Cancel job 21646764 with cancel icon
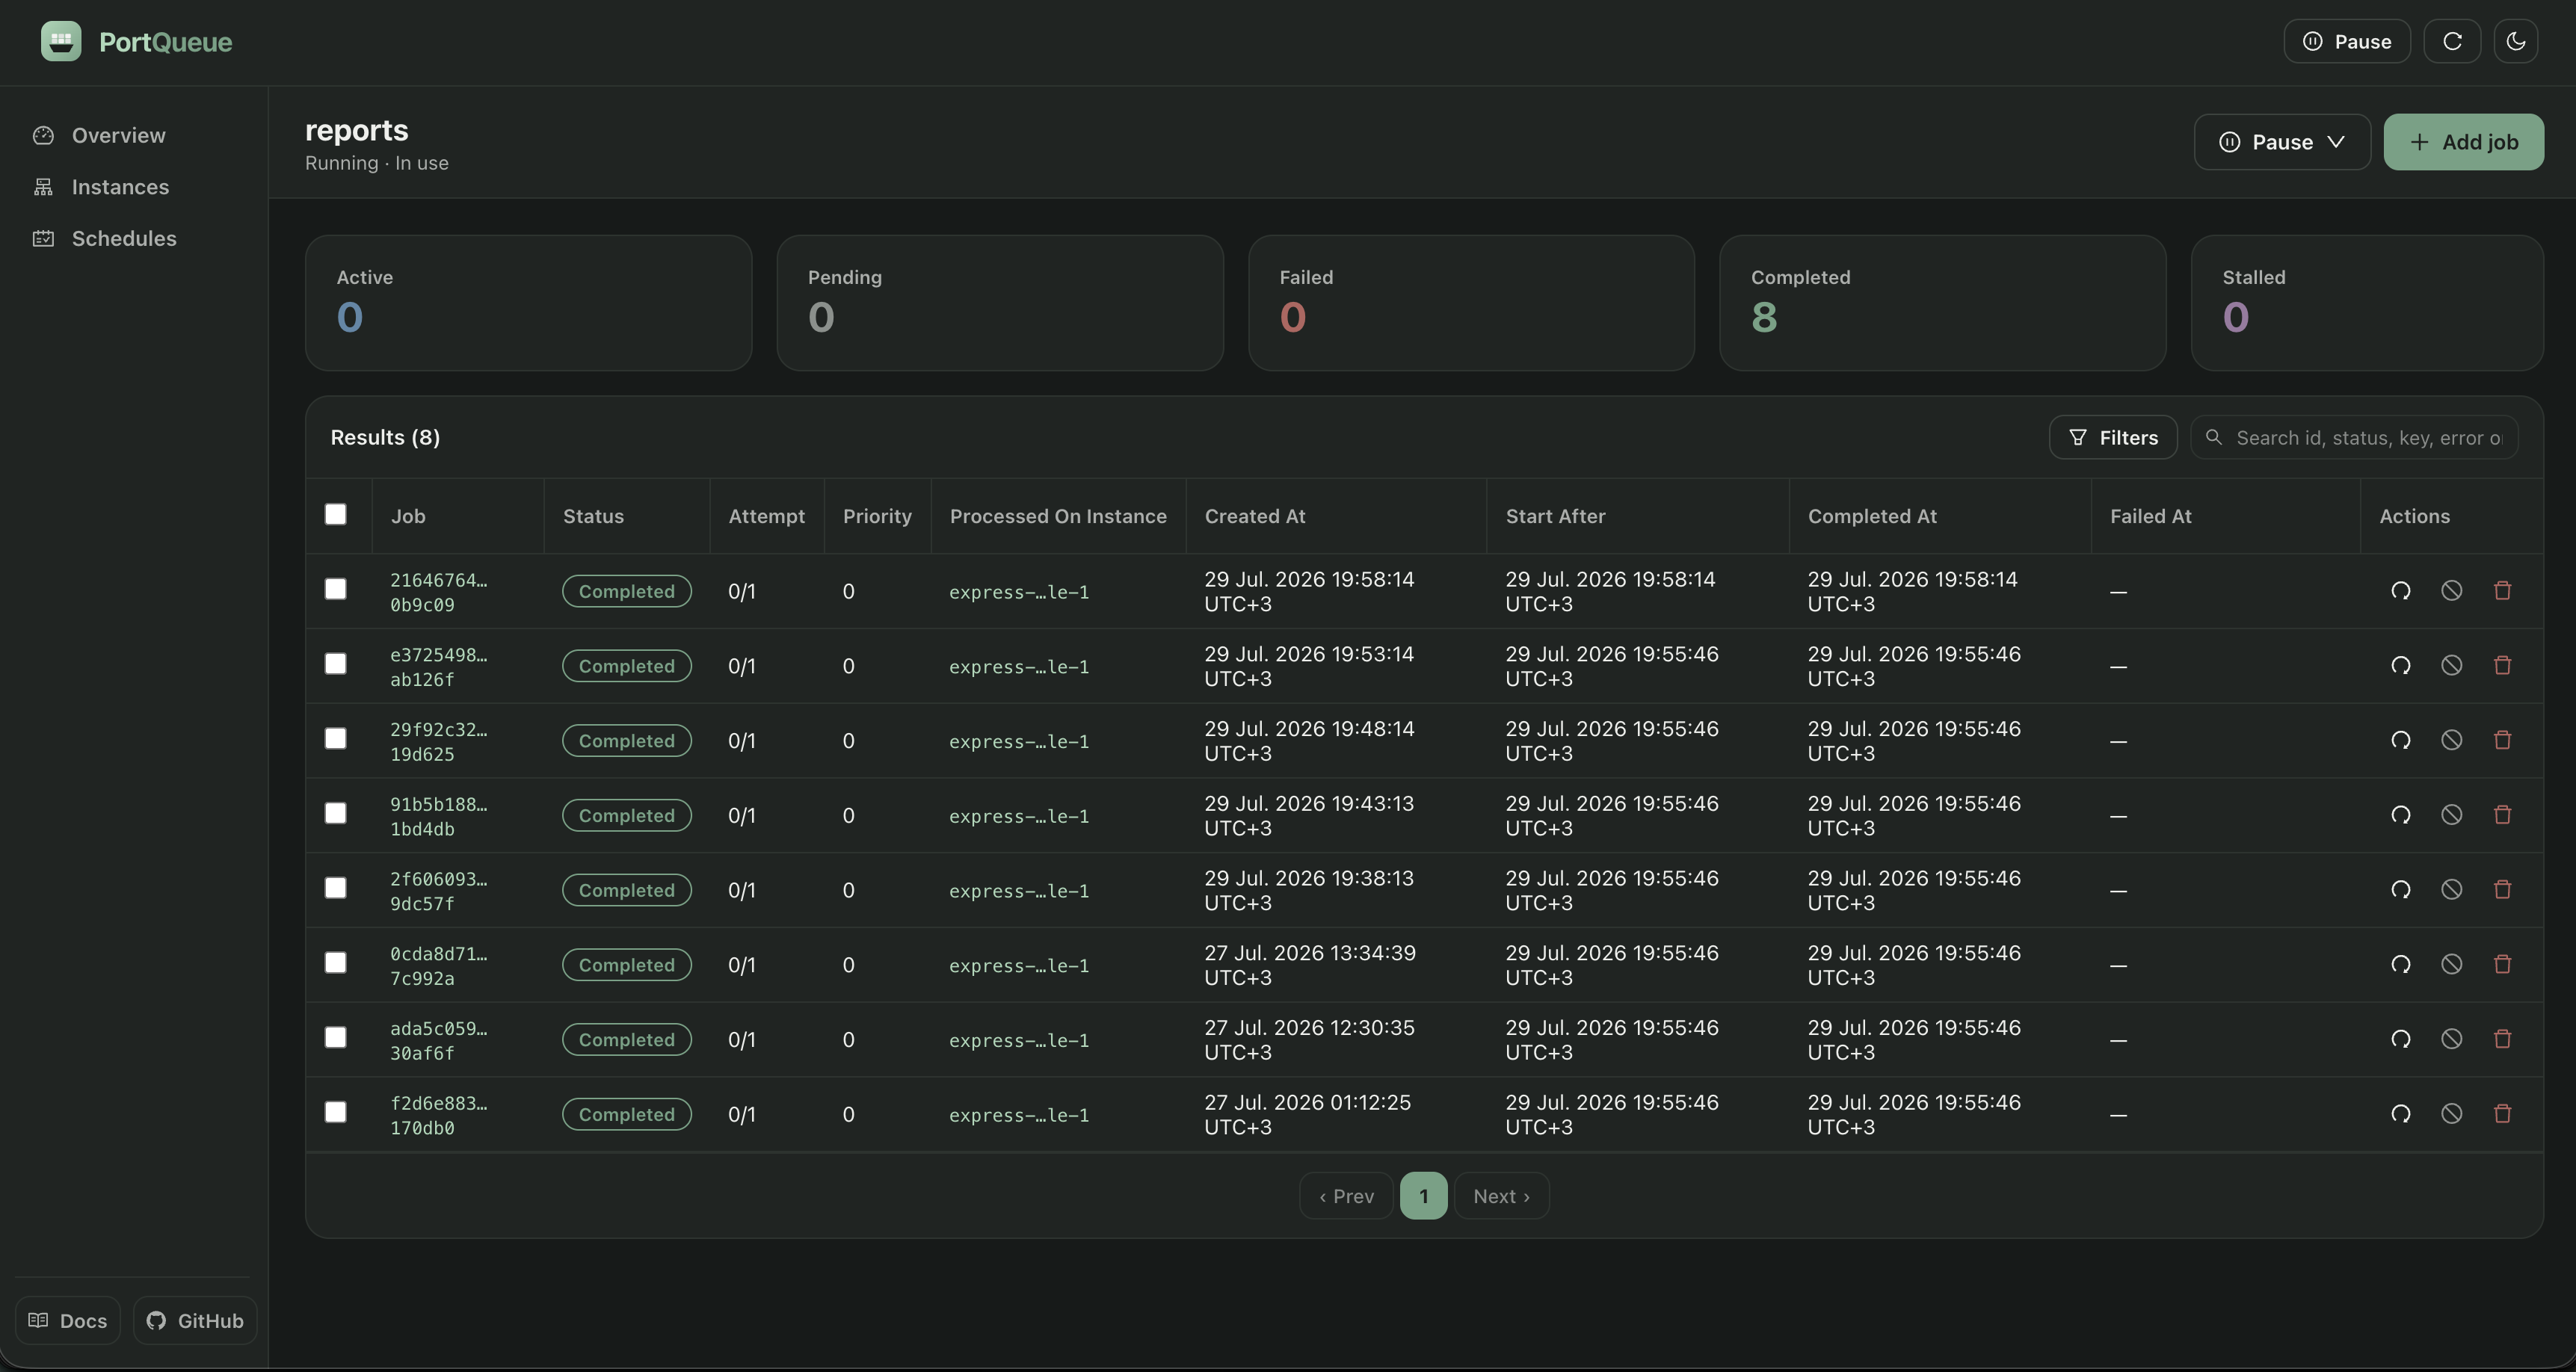The width and height of the screenshot is (2576, 1372). [x=2451, y=591]
